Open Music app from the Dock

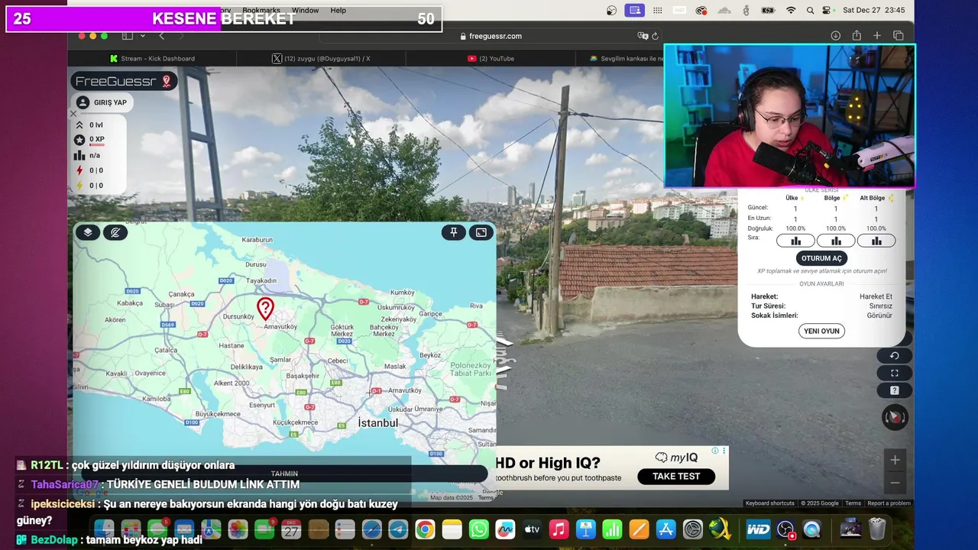pyautogui.click(x=559, y=529)
